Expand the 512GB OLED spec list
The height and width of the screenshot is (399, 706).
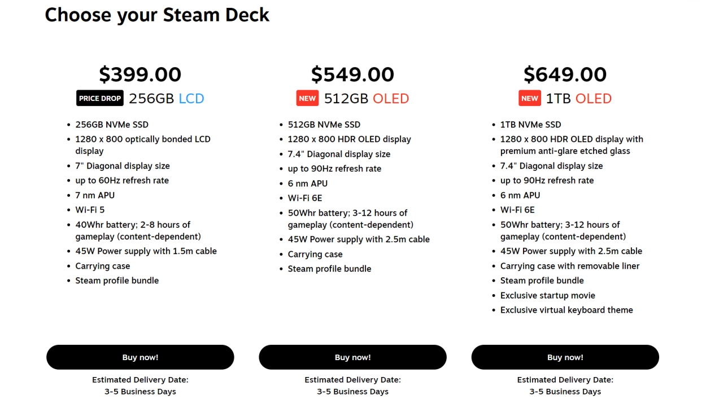tap(352, 196)
